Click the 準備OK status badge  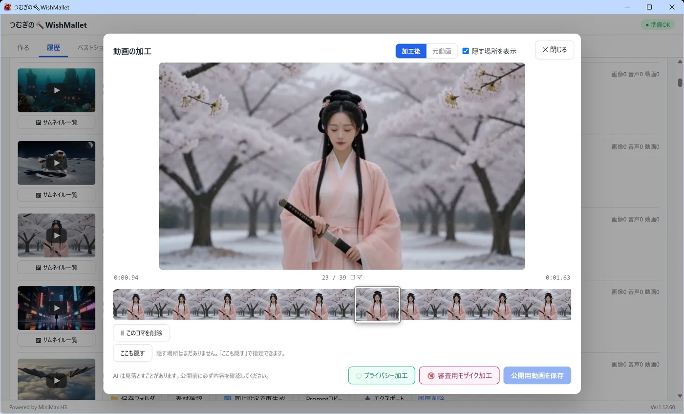(658, 24)
